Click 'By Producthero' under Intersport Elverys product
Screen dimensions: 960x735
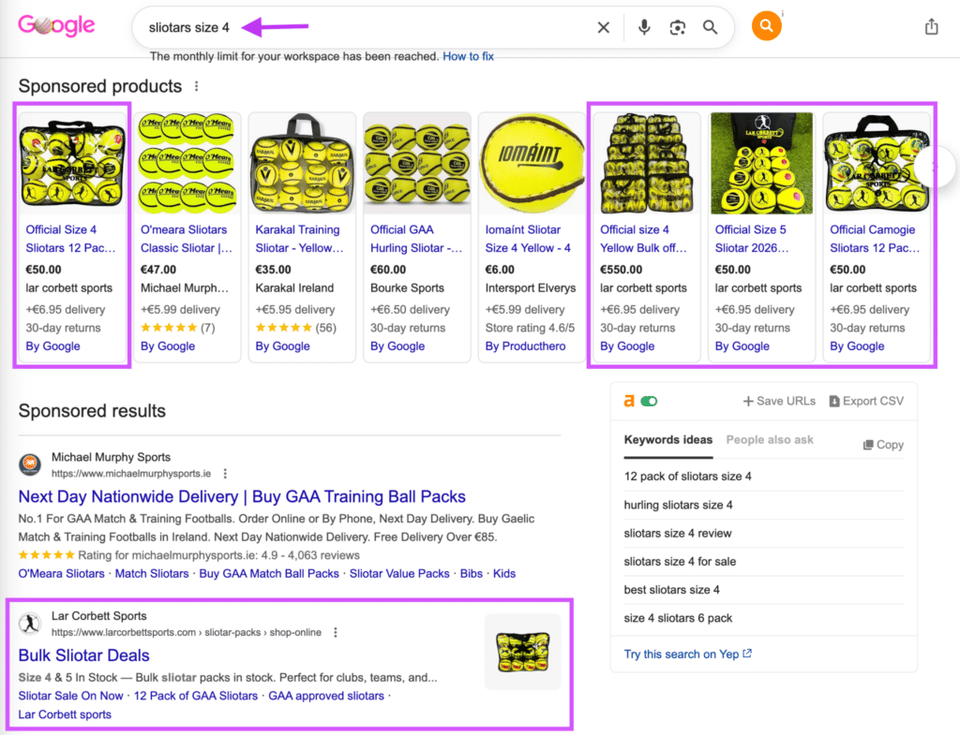525,346
